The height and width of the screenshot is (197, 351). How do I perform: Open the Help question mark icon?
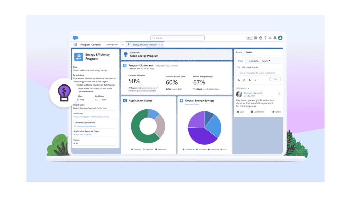265,38
